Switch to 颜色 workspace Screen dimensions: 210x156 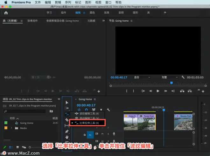92,13
